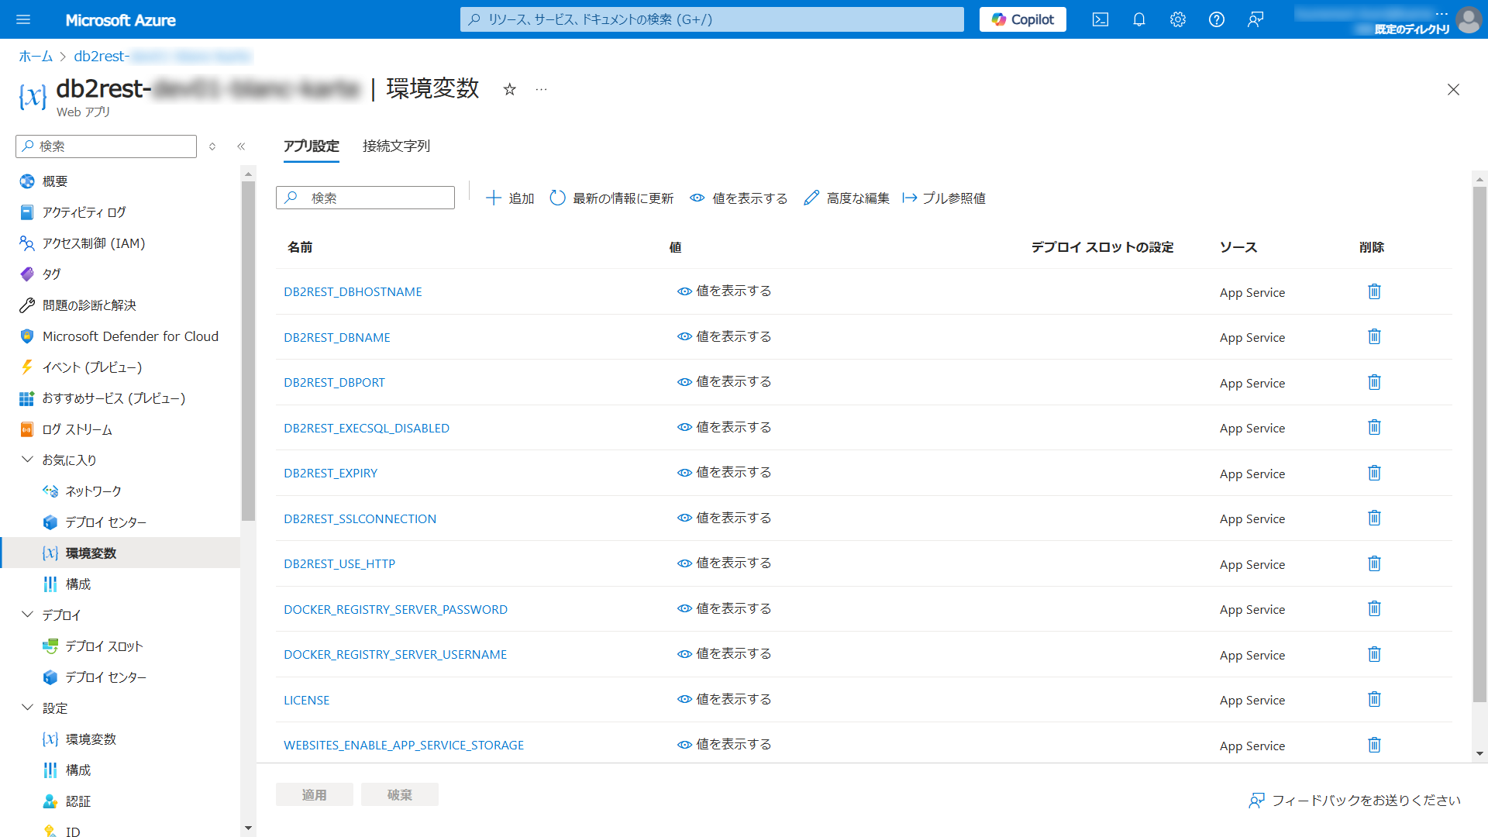Delete the DB2REST_DBPORT setting with trash icon
Screen dimensions: 1488x837
(x=1374, y=382)
